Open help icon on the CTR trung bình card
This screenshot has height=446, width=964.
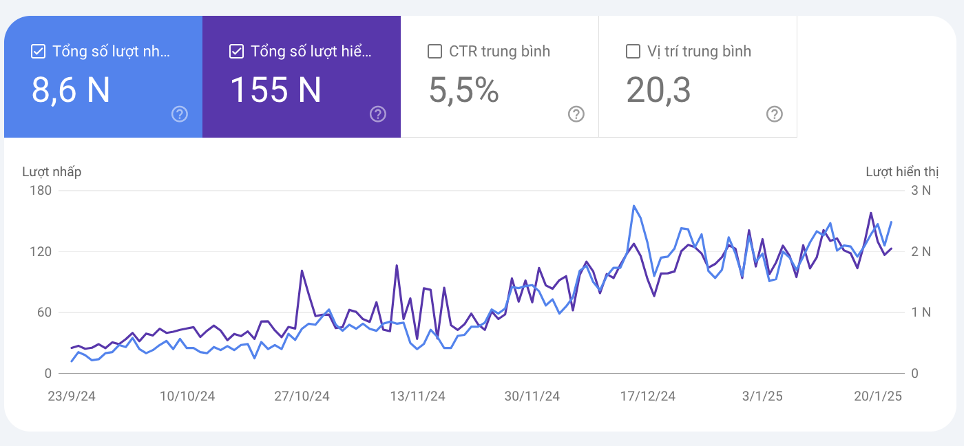(x=576, y=114)
